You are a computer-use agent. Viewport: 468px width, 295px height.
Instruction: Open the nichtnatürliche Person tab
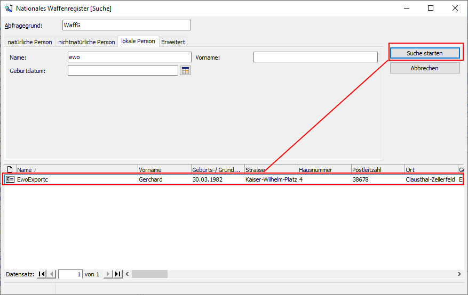click(86, 42)
